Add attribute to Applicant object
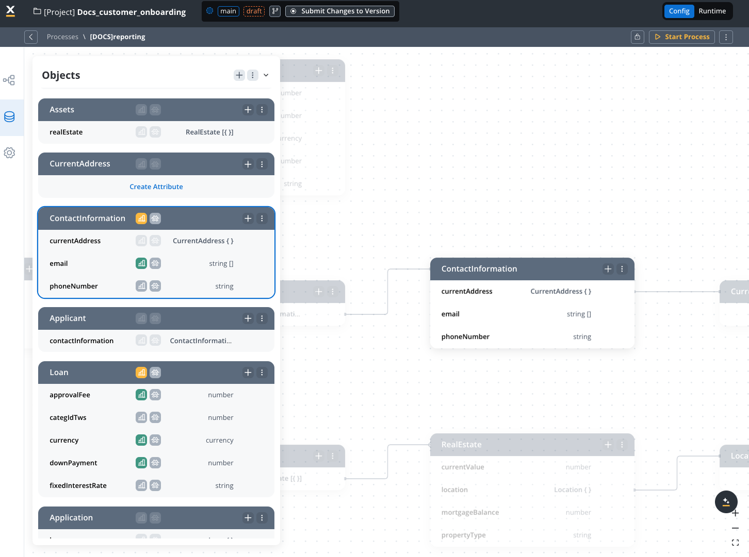The height and width of the screenshot is (557, 749). click(x=248, y=318)
